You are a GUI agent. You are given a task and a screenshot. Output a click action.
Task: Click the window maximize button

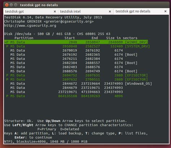pyautogui.click(x=16, y=5)
